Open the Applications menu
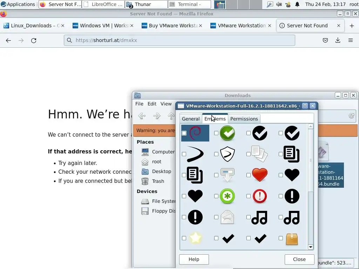Image resolution: width=359 pixels, height=269 pixels. (18, 4)
